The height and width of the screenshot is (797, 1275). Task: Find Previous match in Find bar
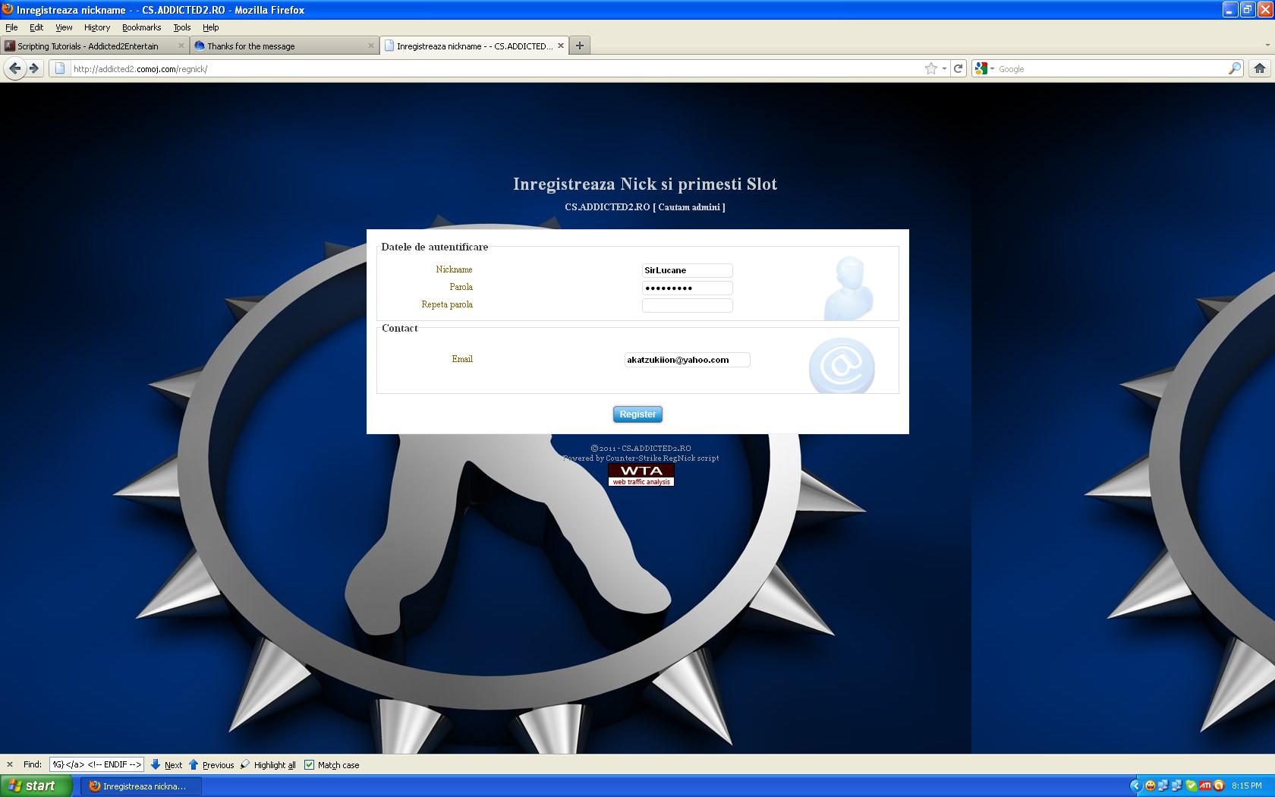[x=211, y=764]
